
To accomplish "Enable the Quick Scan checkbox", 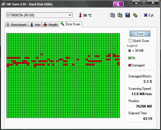I will (x=130, y=41).
